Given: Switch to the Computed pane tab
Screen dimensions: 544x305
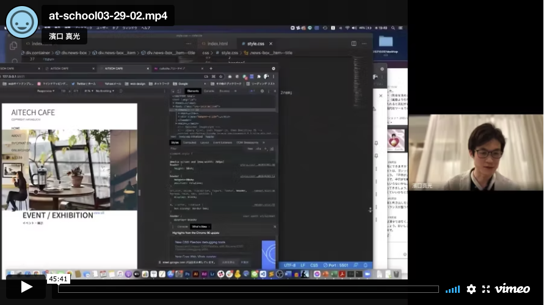Looking at the screenshot, I should (x=189, y=142).
